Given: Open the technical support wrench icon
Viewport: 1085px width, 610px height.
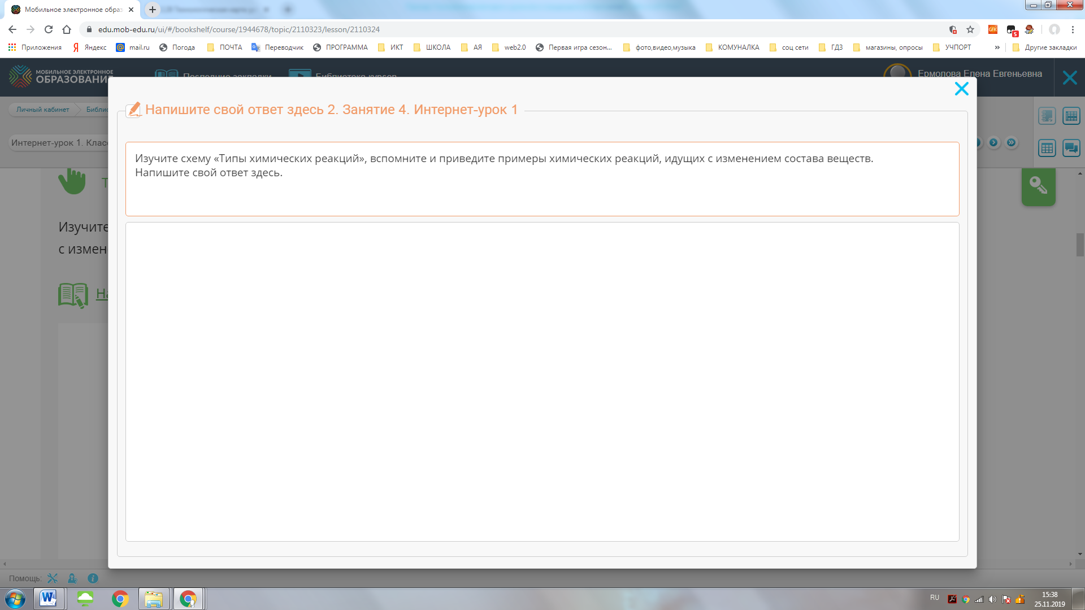Looking at the screenshot, I should 53,578.
